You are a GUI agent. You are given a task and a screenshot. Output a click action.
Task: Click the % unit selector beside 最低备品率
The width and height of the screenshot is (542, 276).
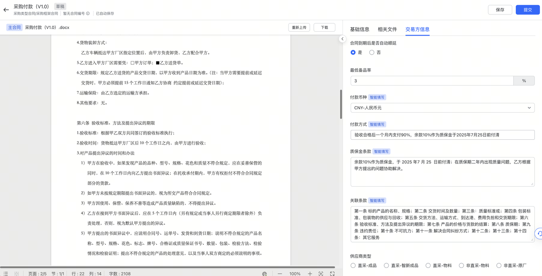[x=524, y=80]
